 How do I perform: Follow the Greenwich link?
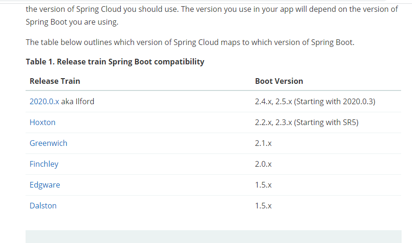[x=48, y=143]
